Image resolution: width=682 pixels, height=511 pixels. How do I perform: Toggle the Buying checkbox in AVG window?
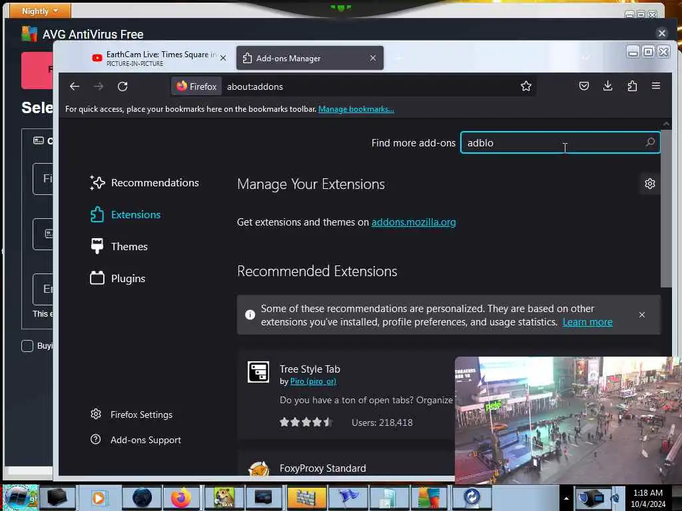[x=27, y=346]
